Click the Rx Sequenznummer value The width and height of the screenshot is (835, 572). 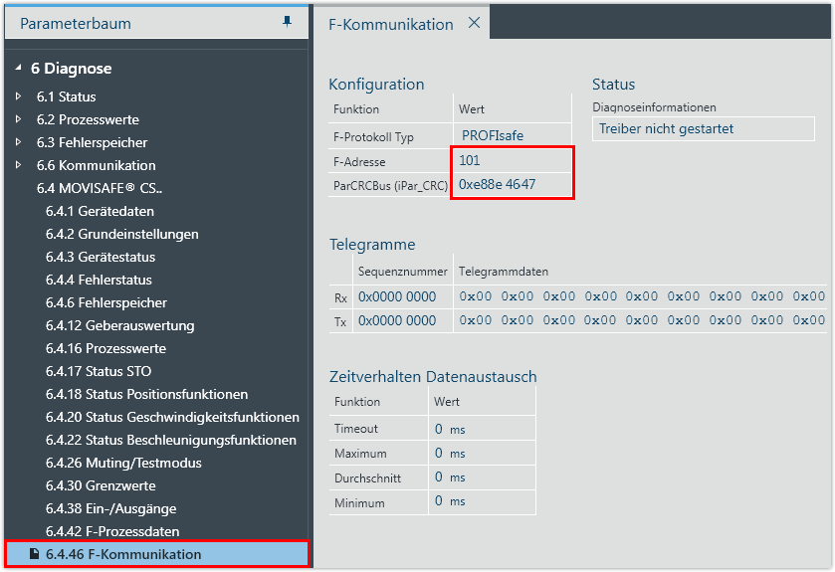397,296
